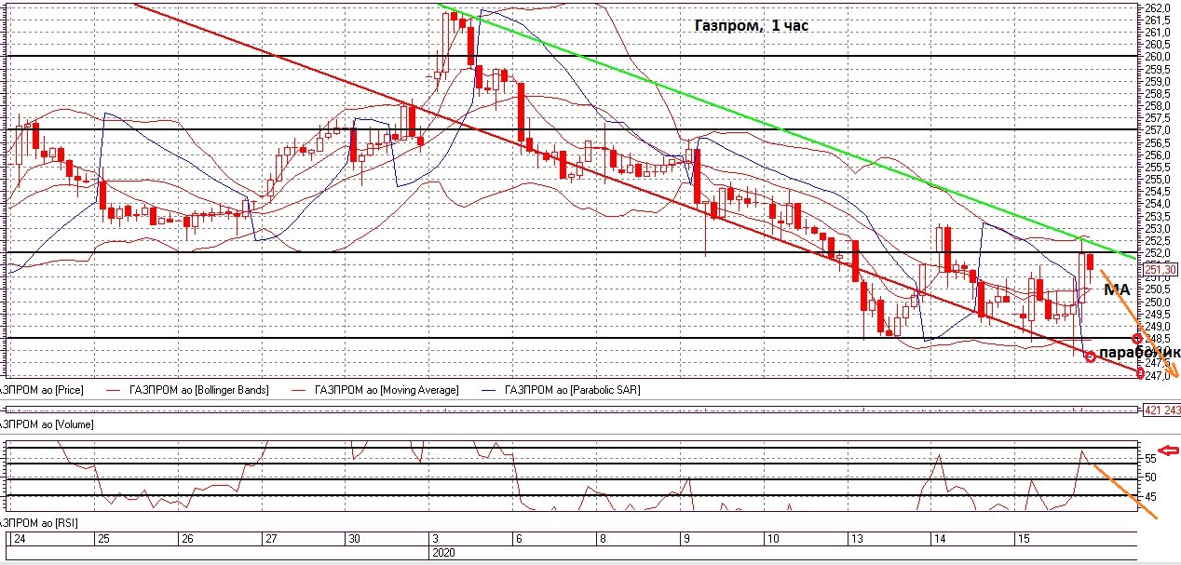This screenshot has height=565, width=1181.
Task: Click the RSI scale value 50
Action: [x=1150, y=478]
